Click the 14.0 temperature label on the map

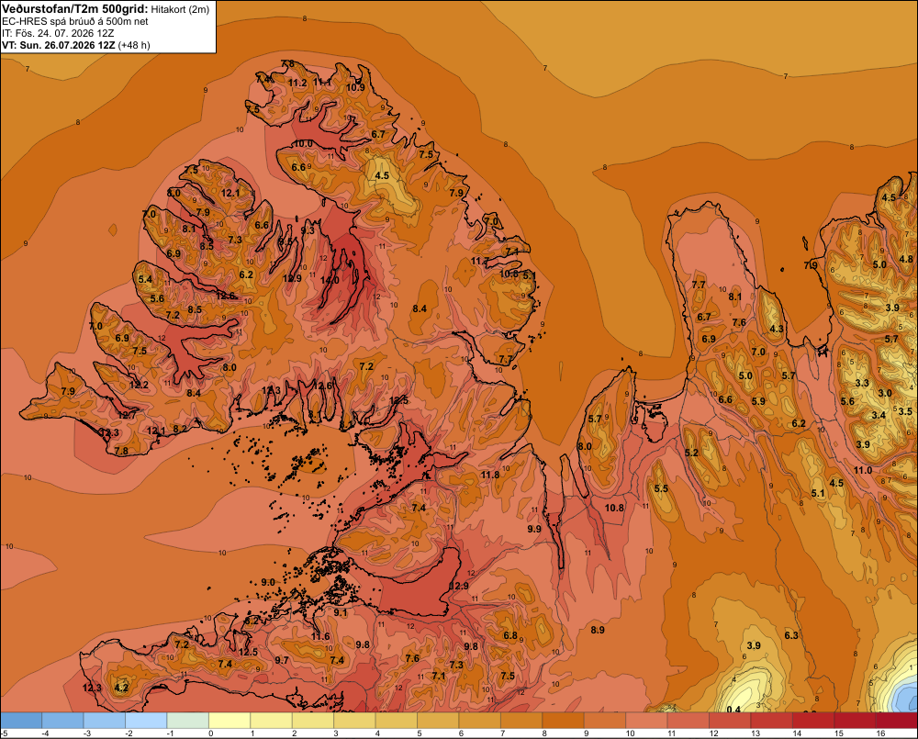[330, 281]
